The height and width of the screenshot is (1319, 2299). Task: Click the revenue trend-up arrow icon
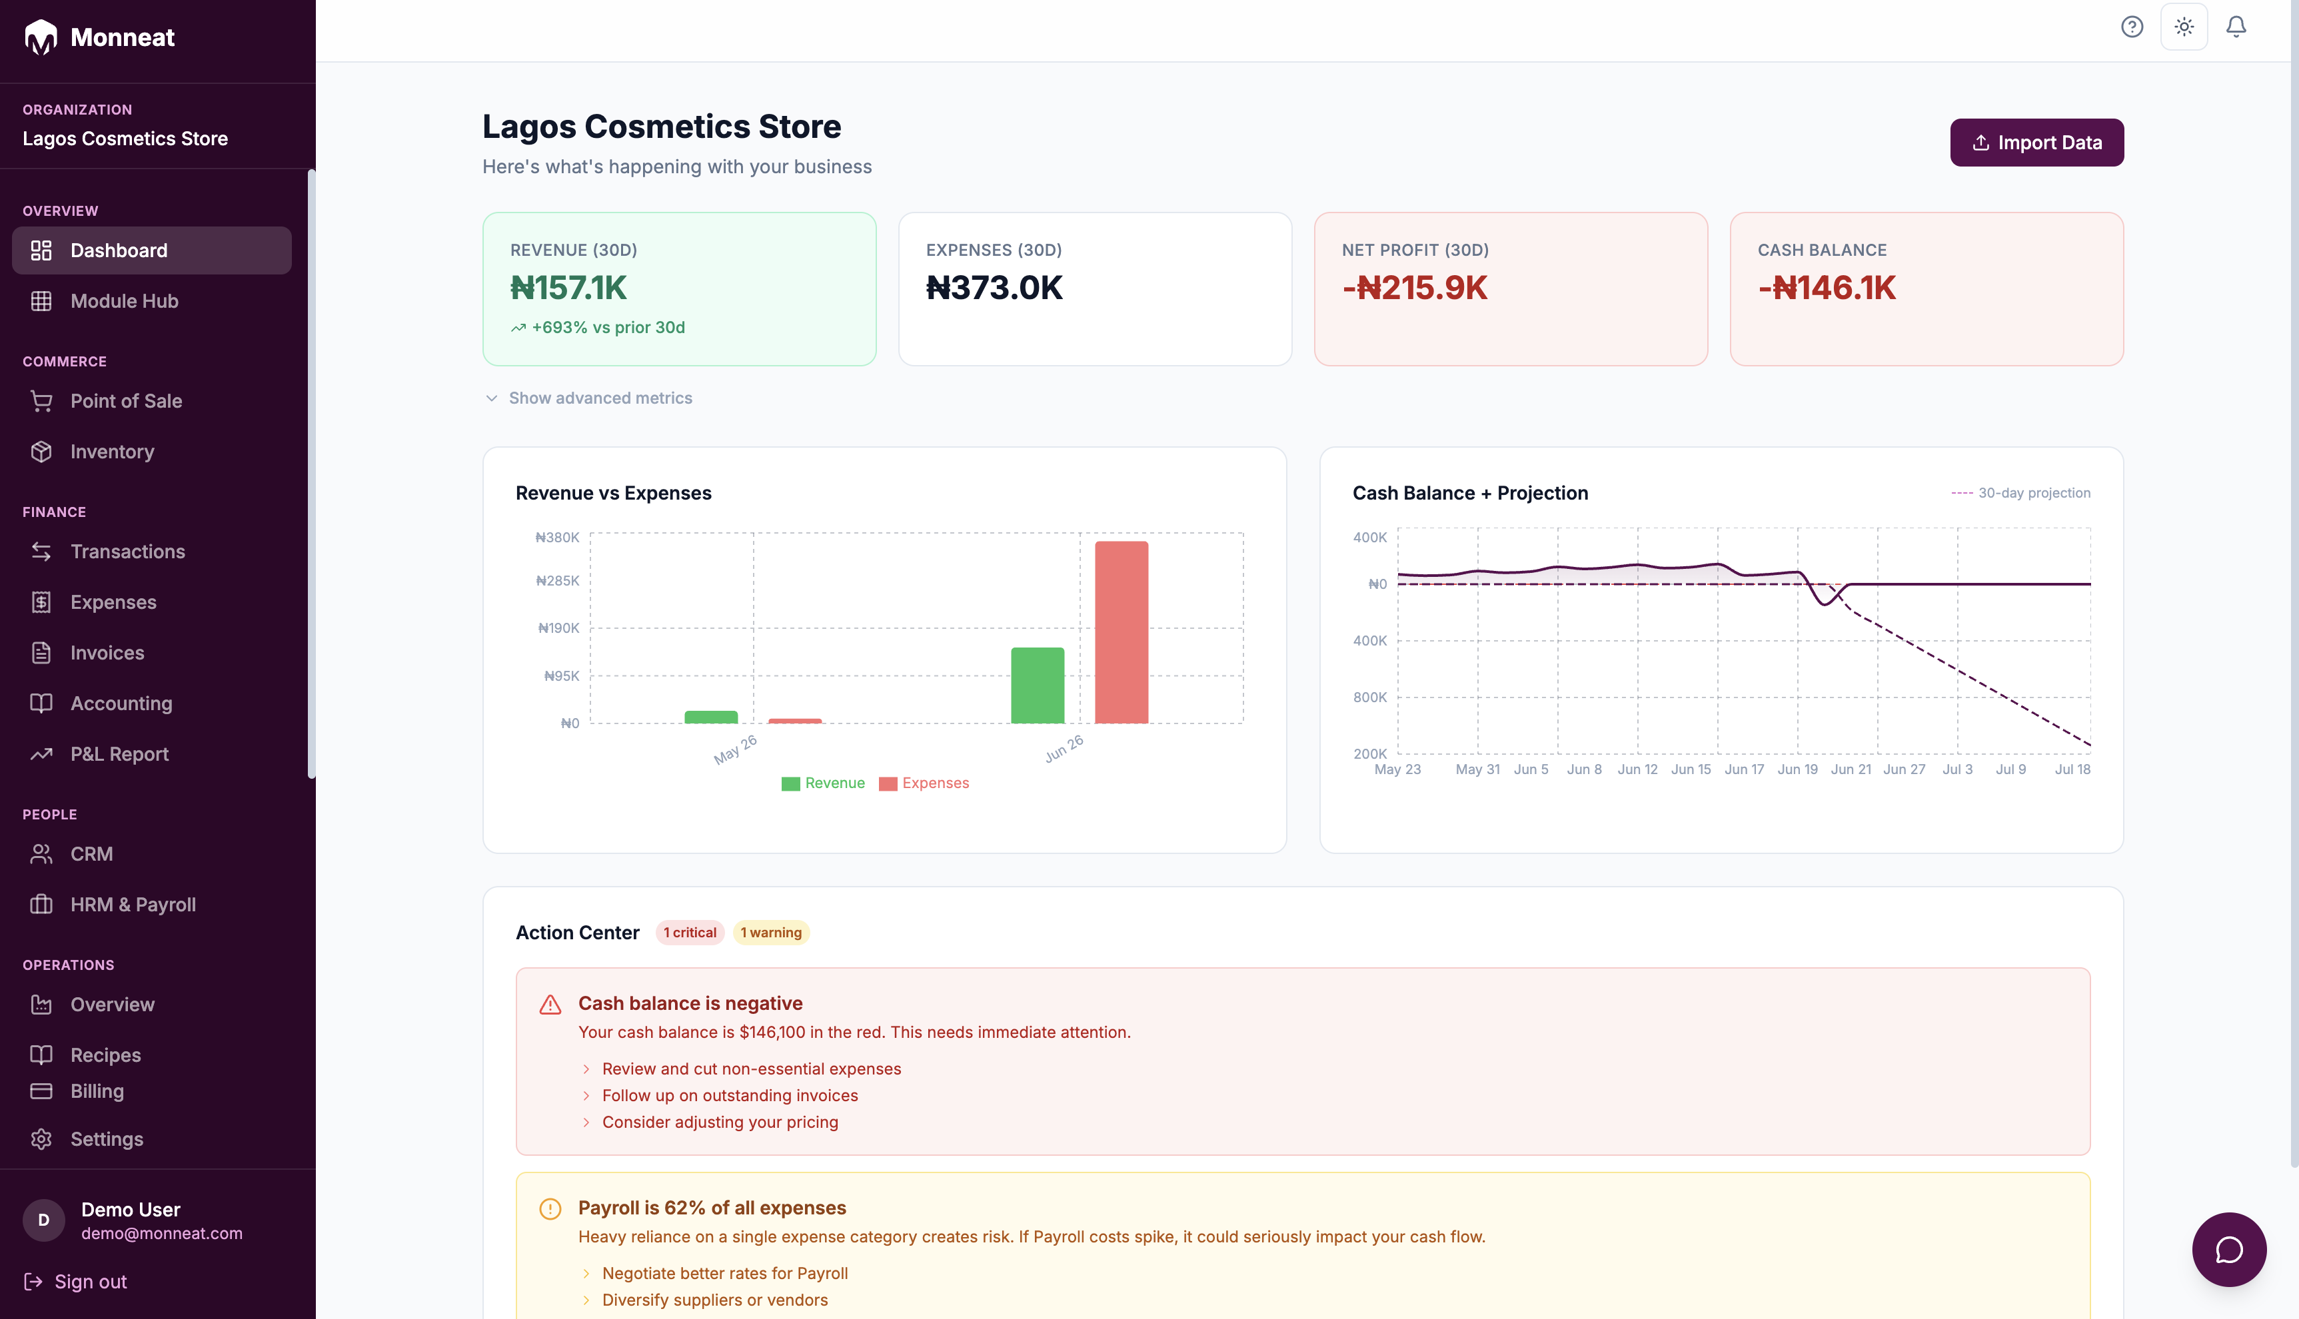(x=518, y=328)
